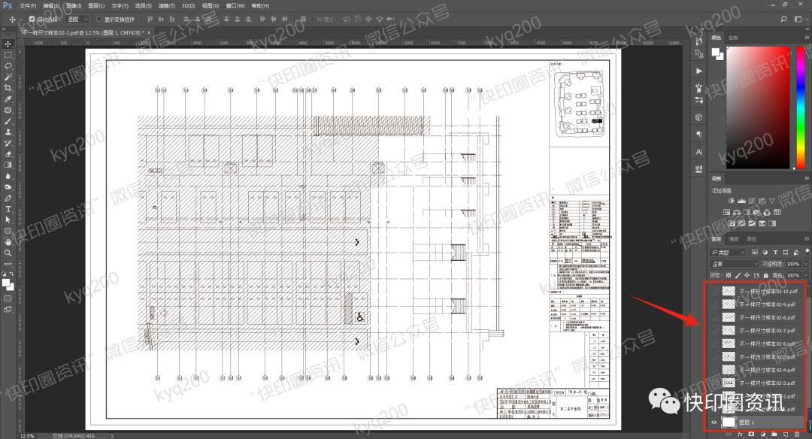Select the Hand tool
This screenshot has width=812, height=439.
[x=8, y=242]
